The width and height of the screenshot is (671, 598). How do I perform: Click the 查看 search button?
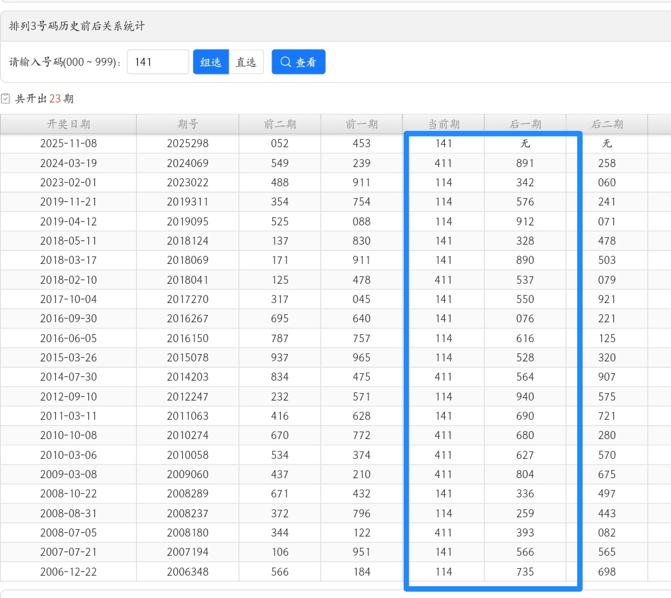click(x=298, y=62)
